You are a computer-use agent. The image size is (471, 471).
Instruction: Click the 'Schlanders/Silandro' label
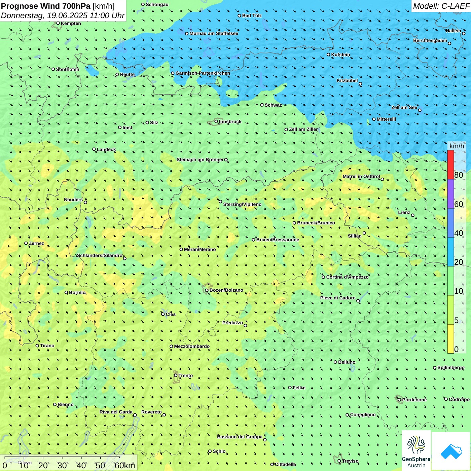(x=100, y=255)
